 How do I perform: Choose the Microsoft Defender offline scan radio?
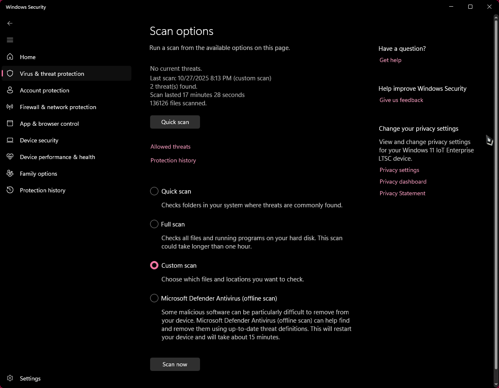coord(154,298)
